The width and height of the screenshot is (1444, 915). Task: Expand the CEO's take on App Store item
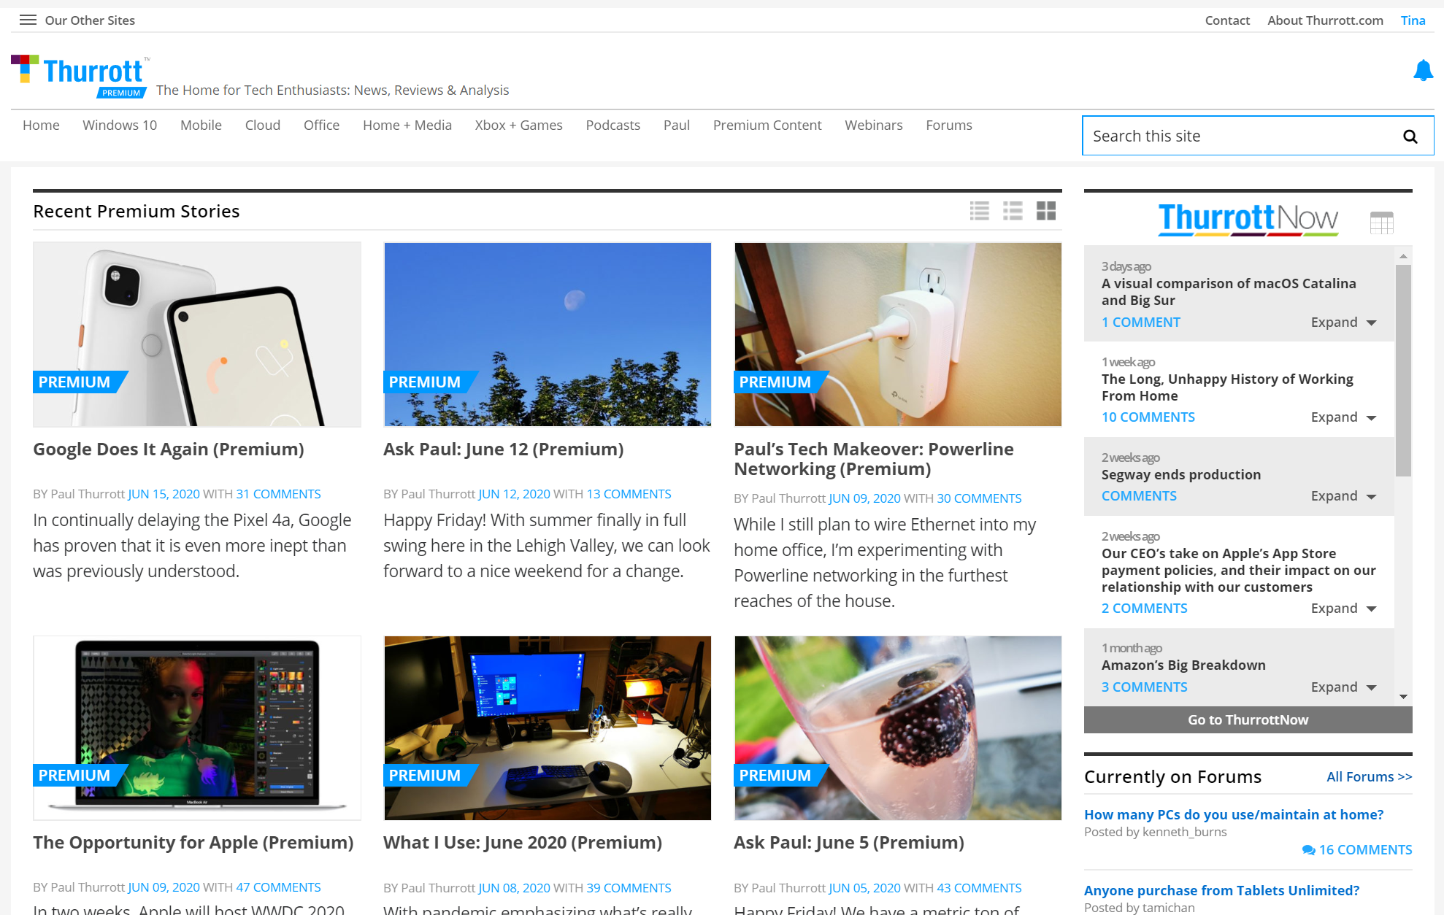(x=1343, y=609)
